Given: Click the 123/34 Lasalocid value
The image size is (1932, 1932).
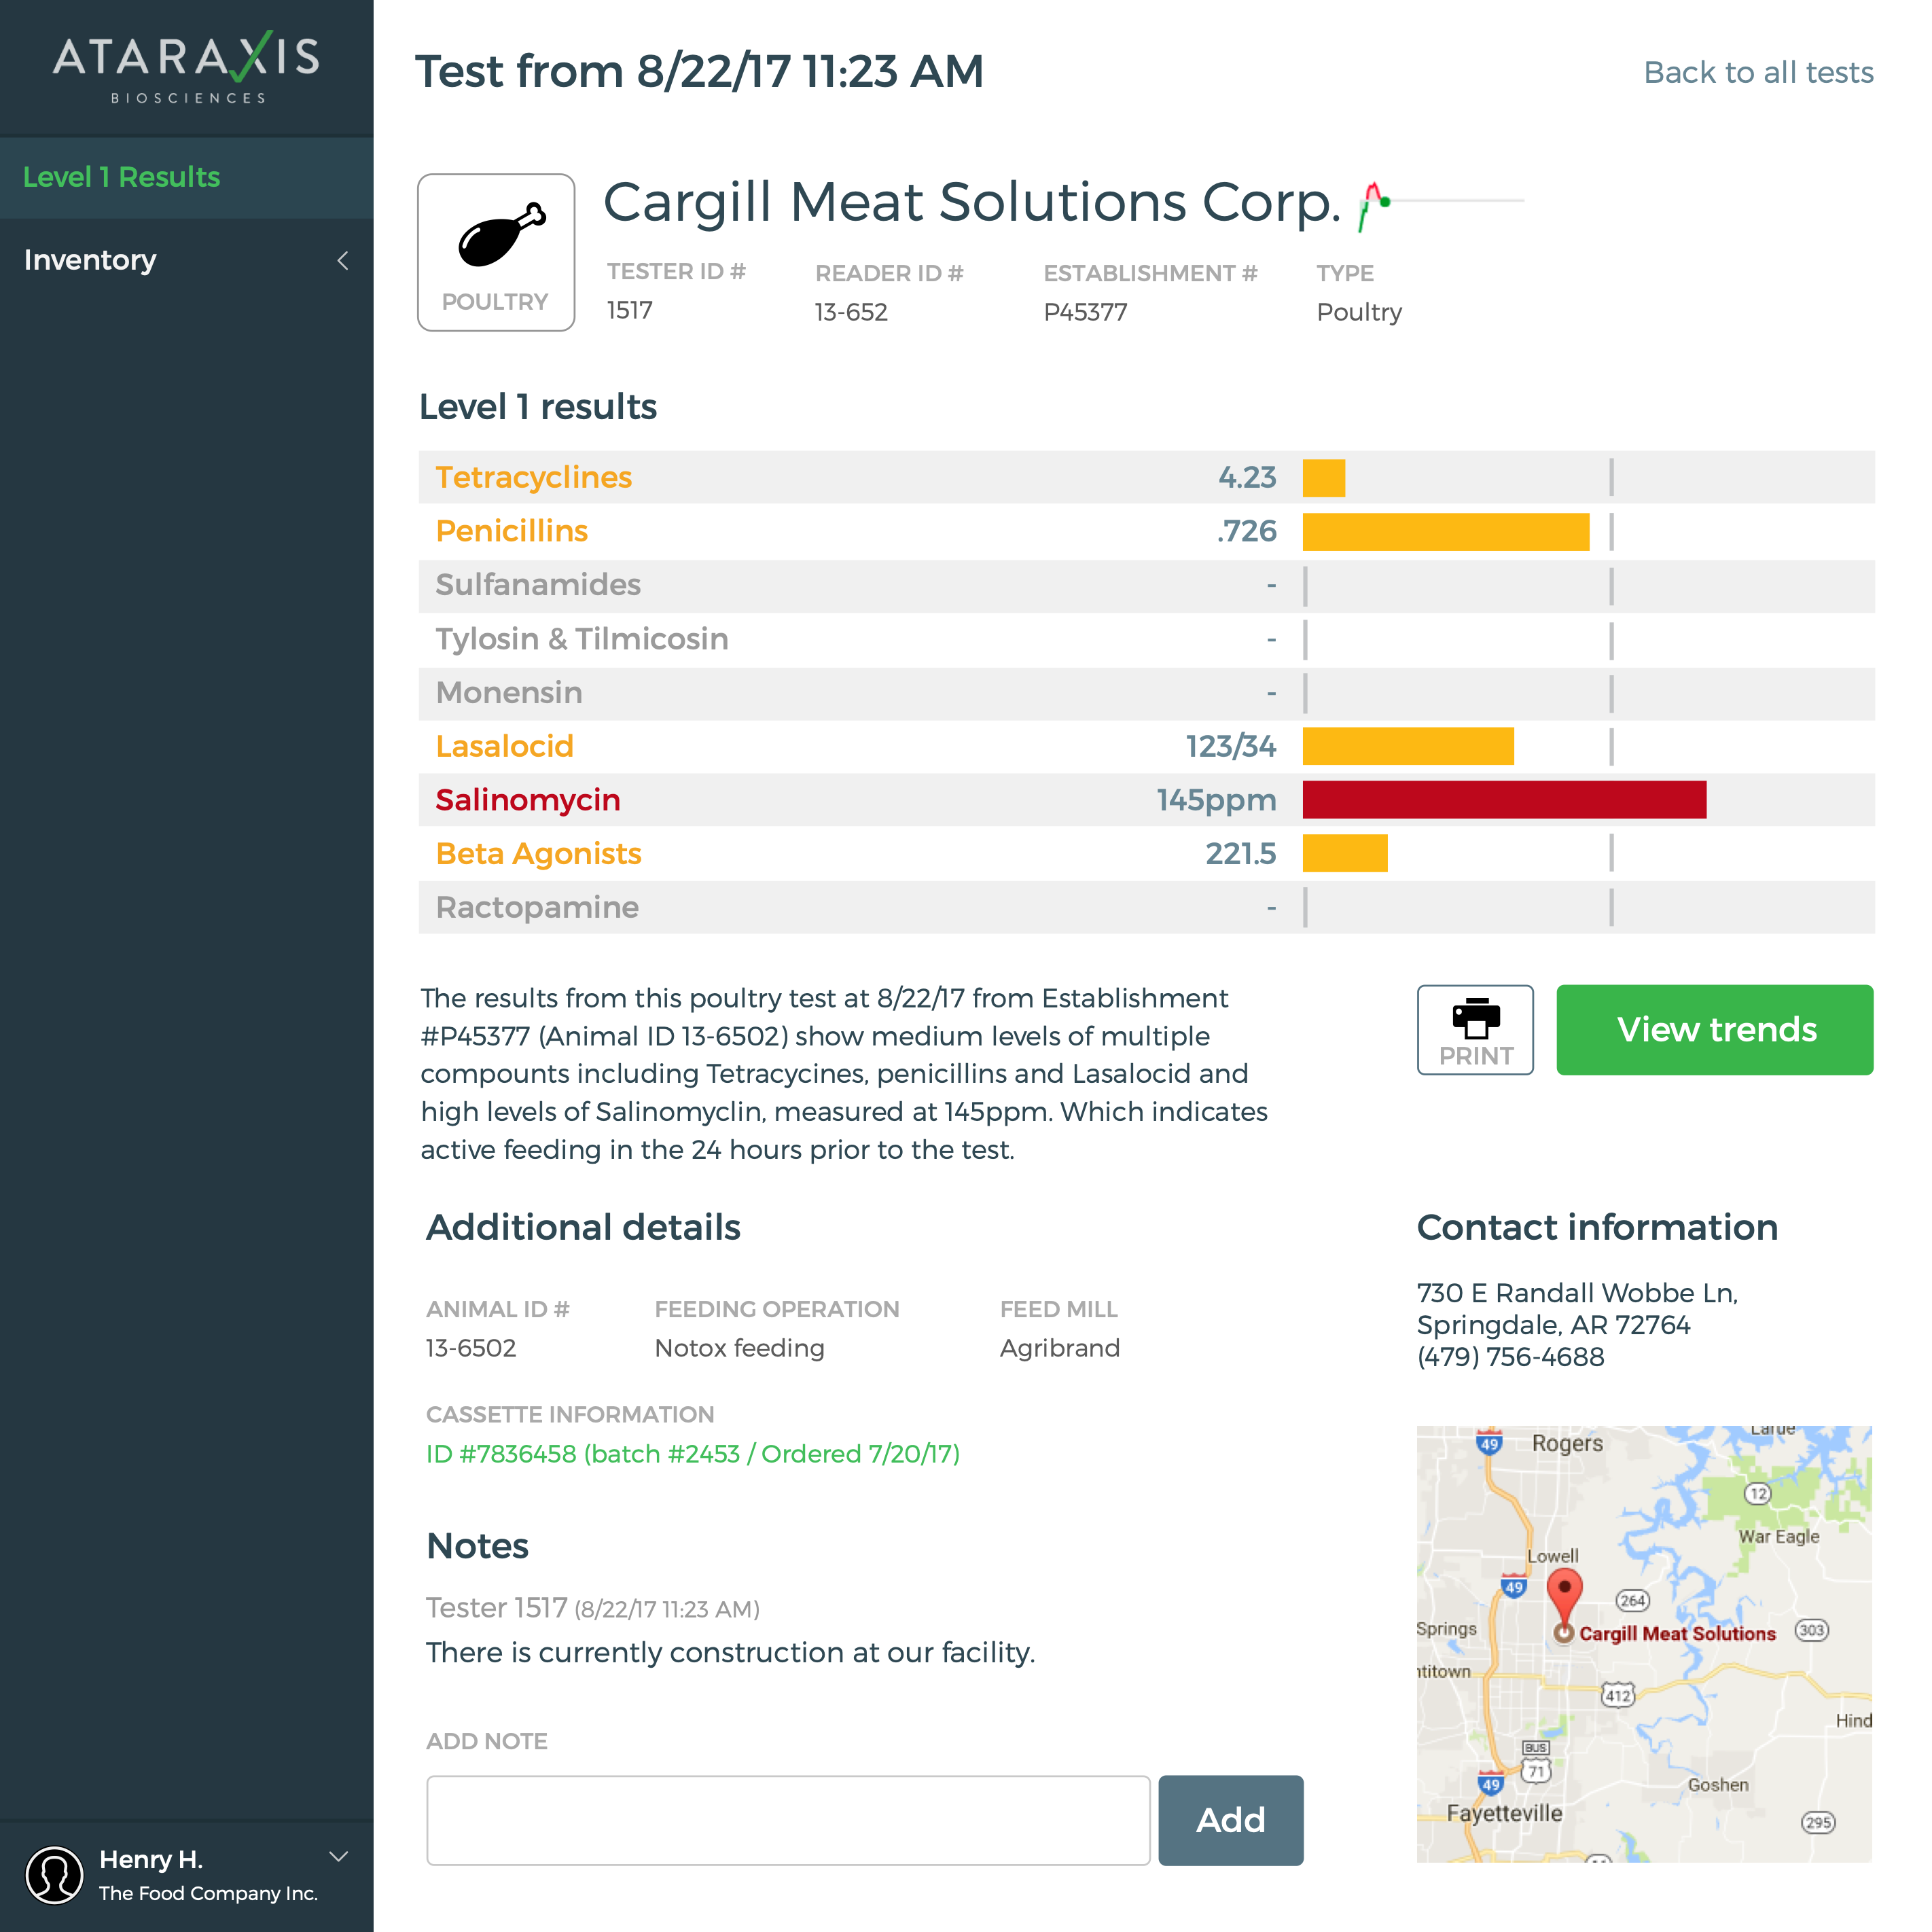Looking at the screenshot, I should (1231, 746).
